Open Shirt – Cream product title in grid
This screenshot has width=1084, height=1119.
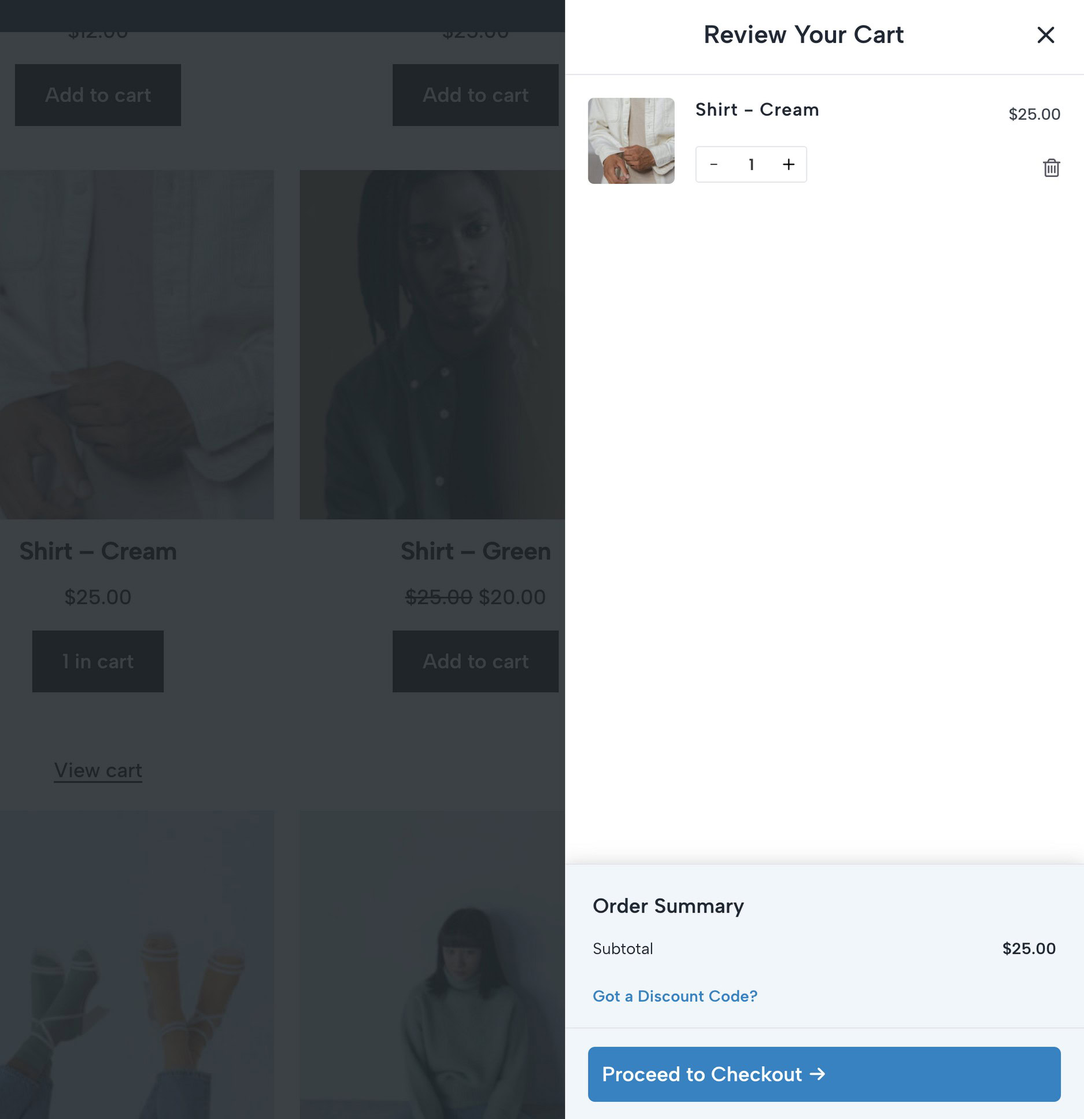pyautogui.click(x=98, y=551)
